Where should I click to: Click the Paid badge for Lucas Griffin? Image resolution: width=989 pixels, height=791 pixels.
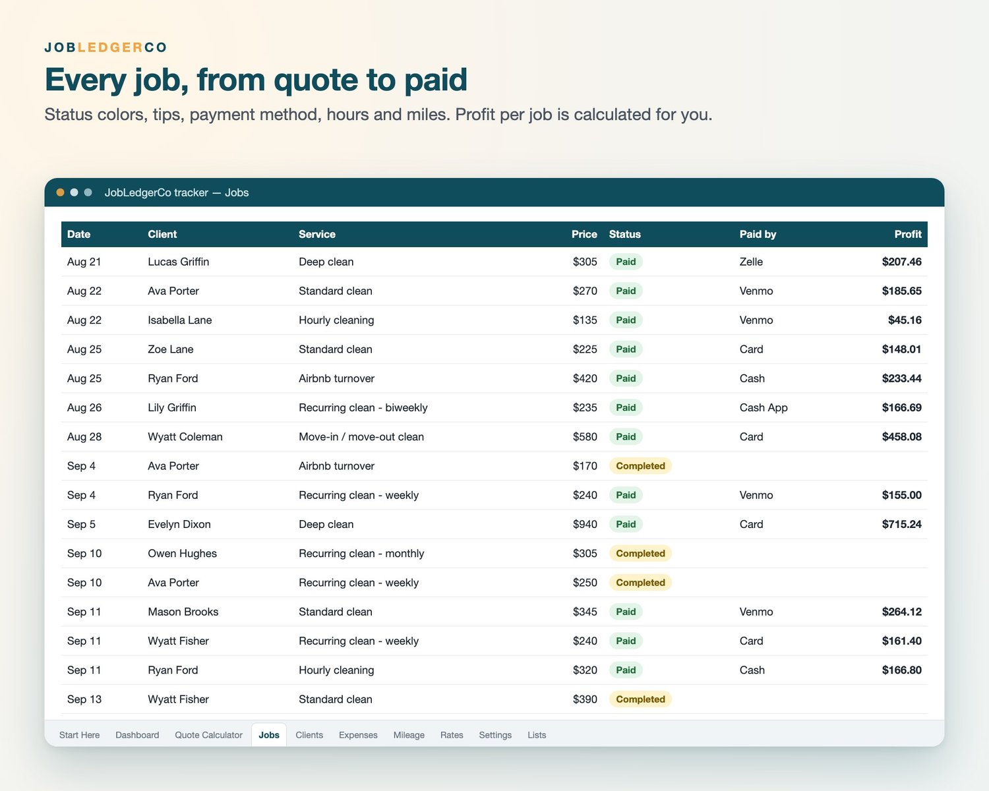click(626, 262)
